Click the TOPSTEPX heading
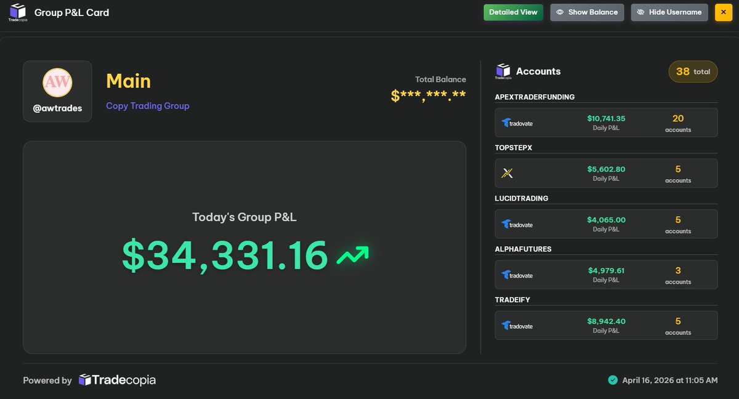This screenshot has height=399, width=739. (x=513, y=148)
